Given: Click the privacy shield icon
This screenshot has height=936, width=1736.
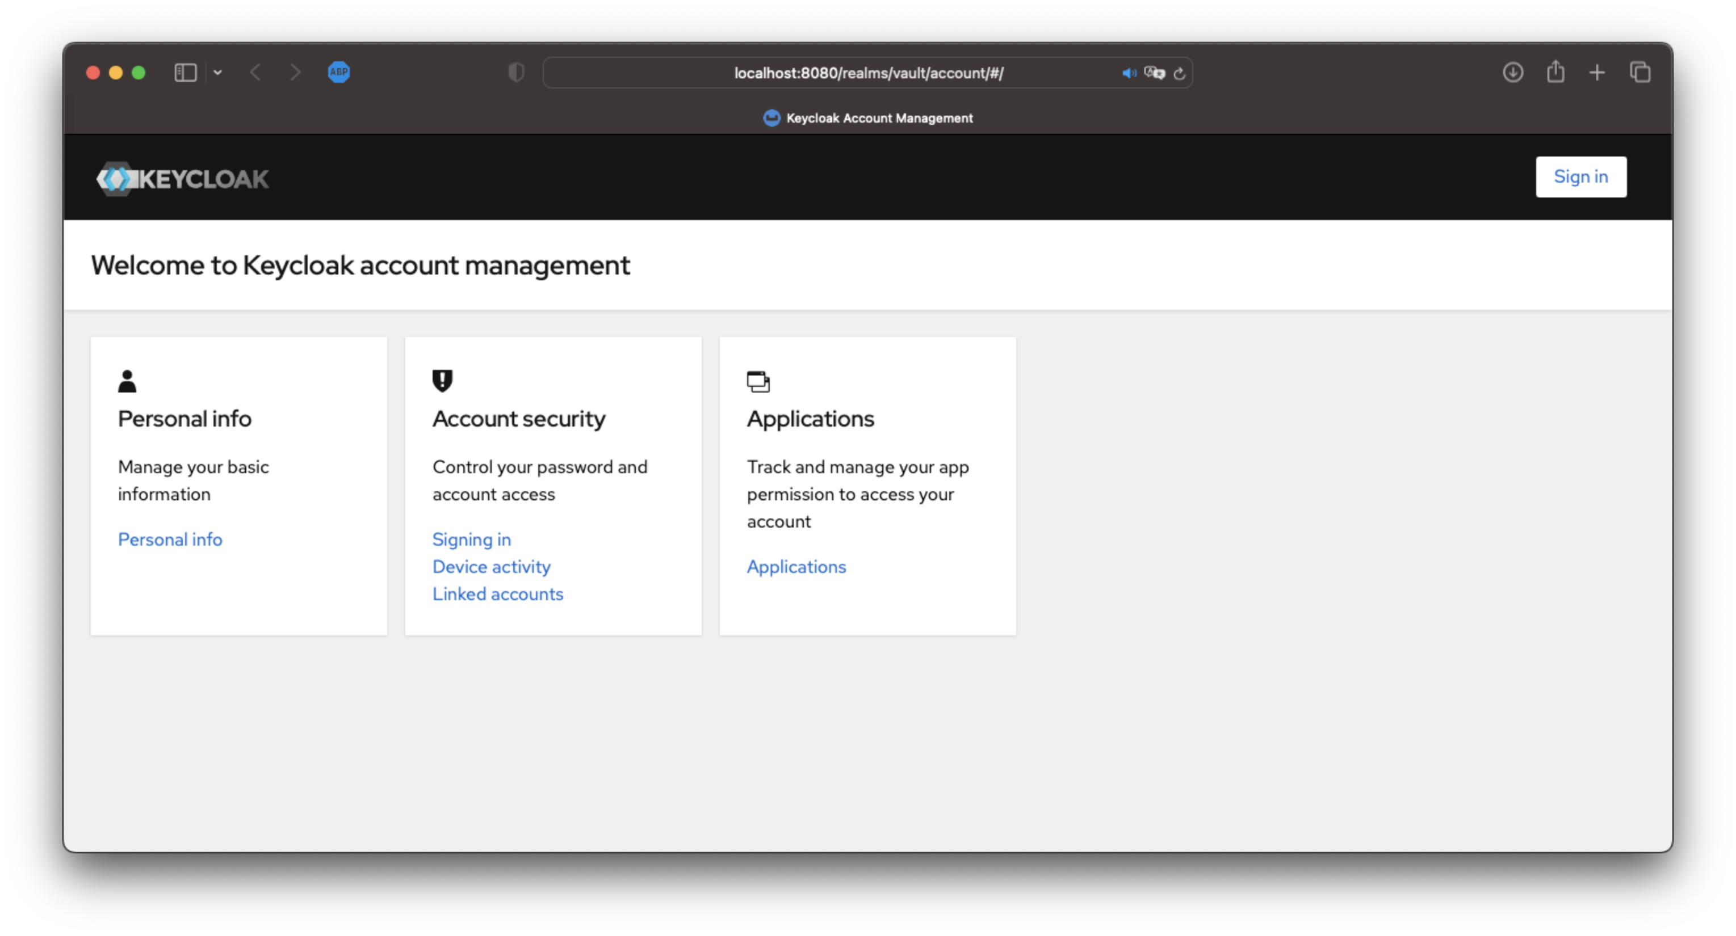Looking at the screenshot, I should (516, 72).
